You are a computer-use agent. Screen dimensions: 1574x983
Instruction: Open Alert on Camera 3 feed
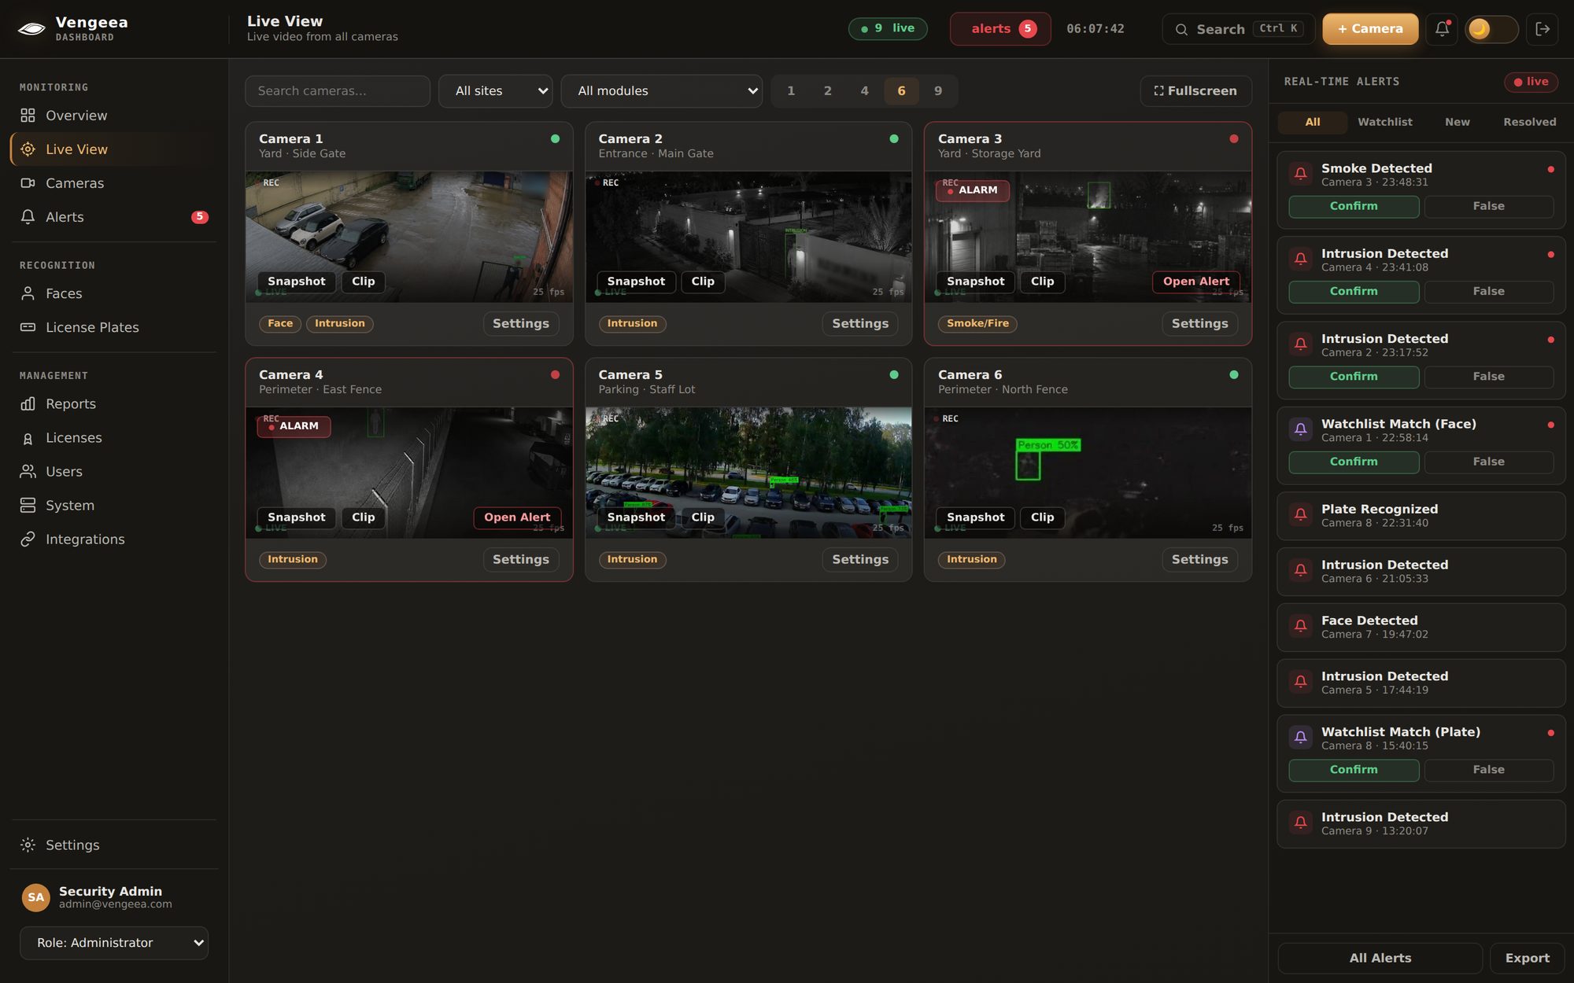pos(1195,282)
